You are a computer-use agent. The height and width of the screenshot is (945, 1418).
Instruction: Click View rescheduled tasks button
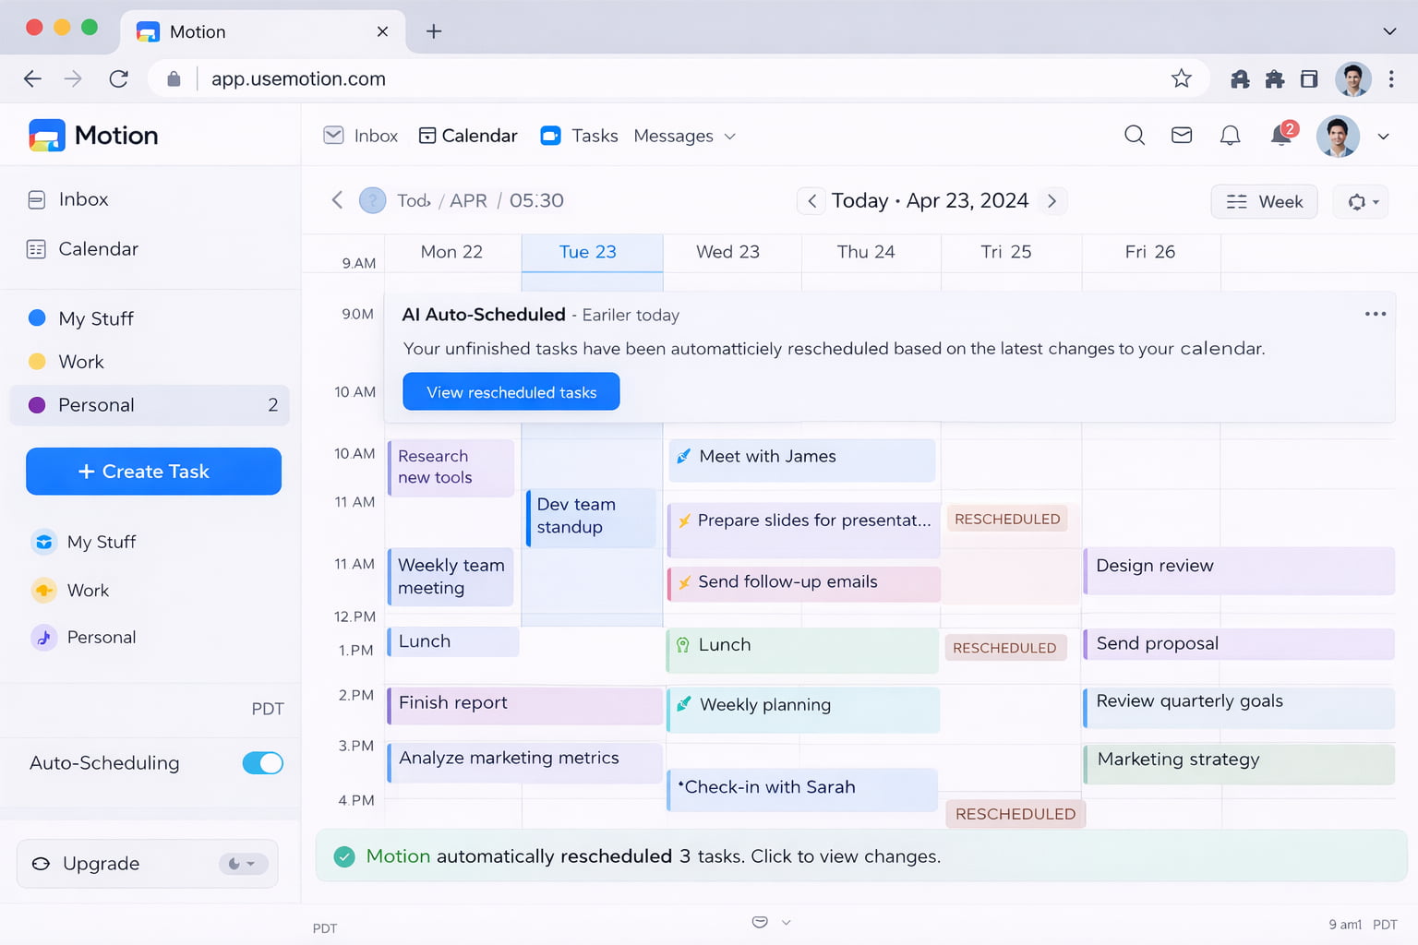[511, 392]
